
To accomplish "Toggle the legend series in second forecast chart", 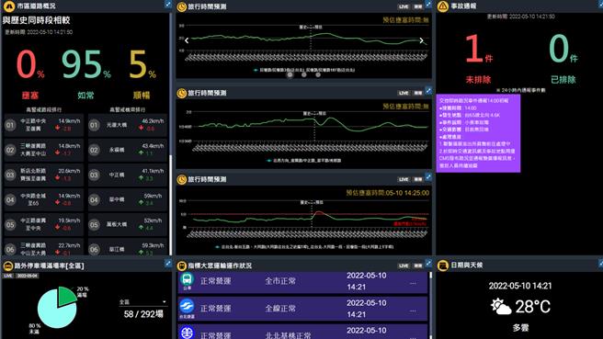I will click(x=304, y=160).
